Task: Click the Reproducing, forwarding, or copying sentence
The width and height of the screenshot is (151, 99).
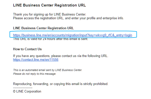Action: coord(61,84)
